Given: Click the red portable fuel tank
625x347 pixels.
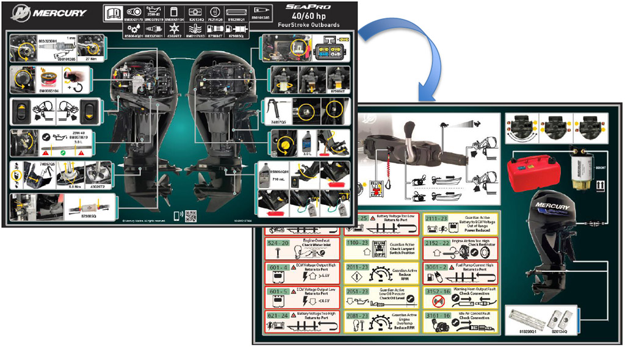Looking at the screenshot, I should pos(534,173).
